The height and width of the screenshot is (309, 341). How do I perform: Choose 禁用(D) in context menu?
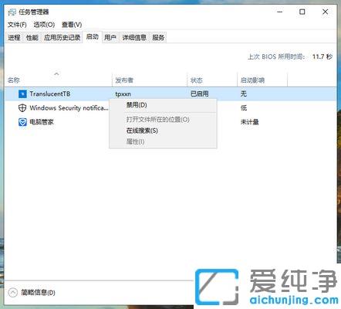pos(163,105)
